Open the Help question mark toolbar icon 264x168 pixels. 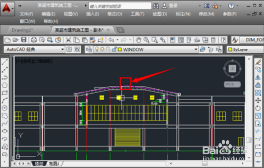click(x=224, y=40)
